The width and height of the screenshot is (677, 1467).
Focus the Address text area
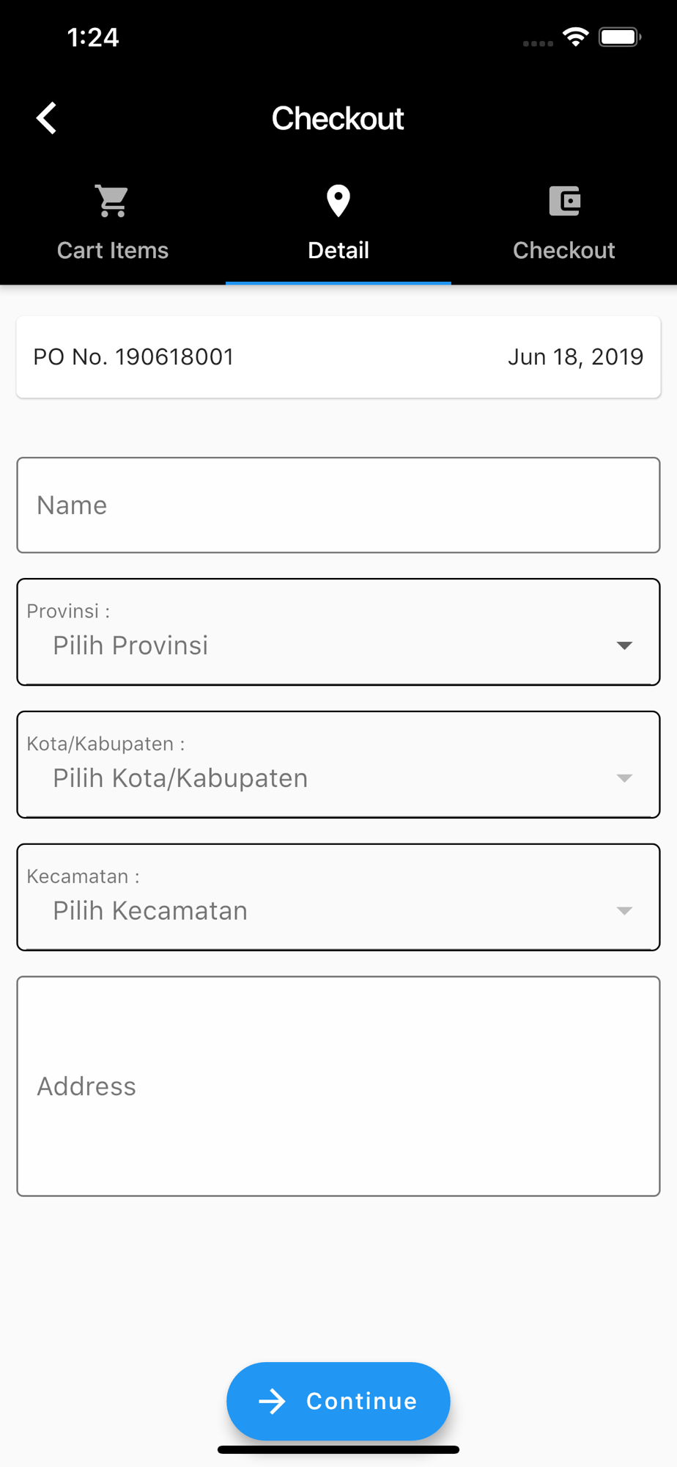pos(338,1086)
